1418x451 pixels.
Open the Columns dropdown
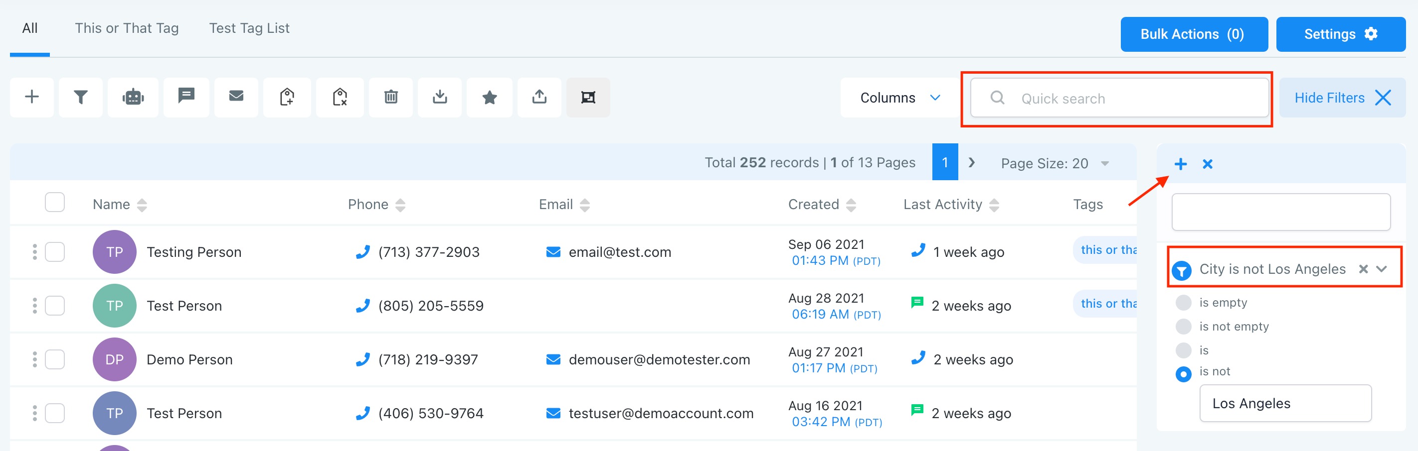click(899, 98)
